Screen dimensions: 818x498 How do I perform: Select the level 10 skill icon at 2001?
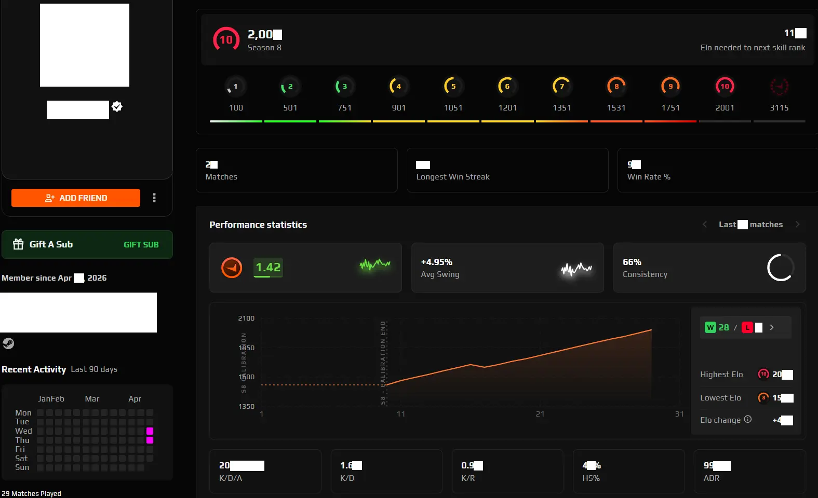click(725, 86)
